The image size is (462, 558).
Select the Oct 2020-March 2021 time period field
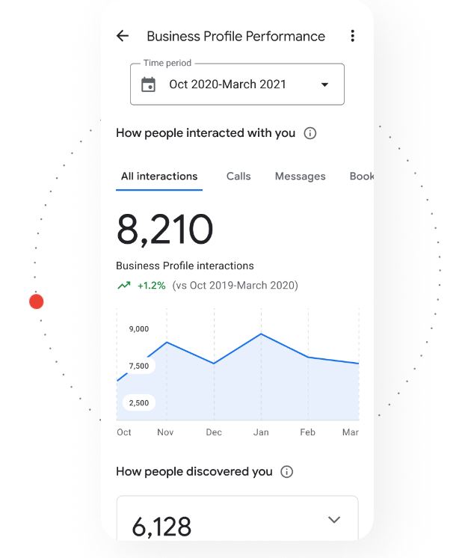tap(228, 85)
